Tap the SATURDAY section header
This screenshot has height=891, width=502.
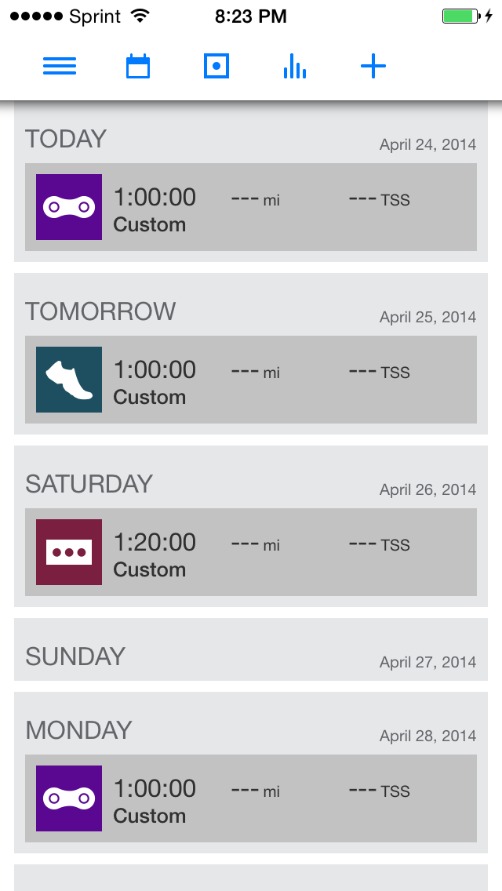(89, 484)
